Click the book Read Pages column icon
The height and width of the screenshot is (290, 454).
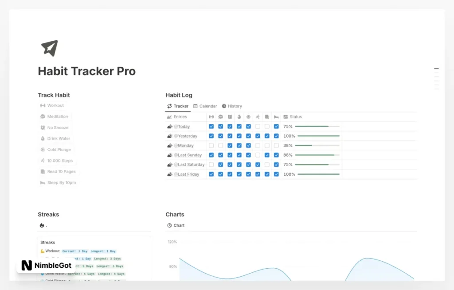[x=267, y=117]
